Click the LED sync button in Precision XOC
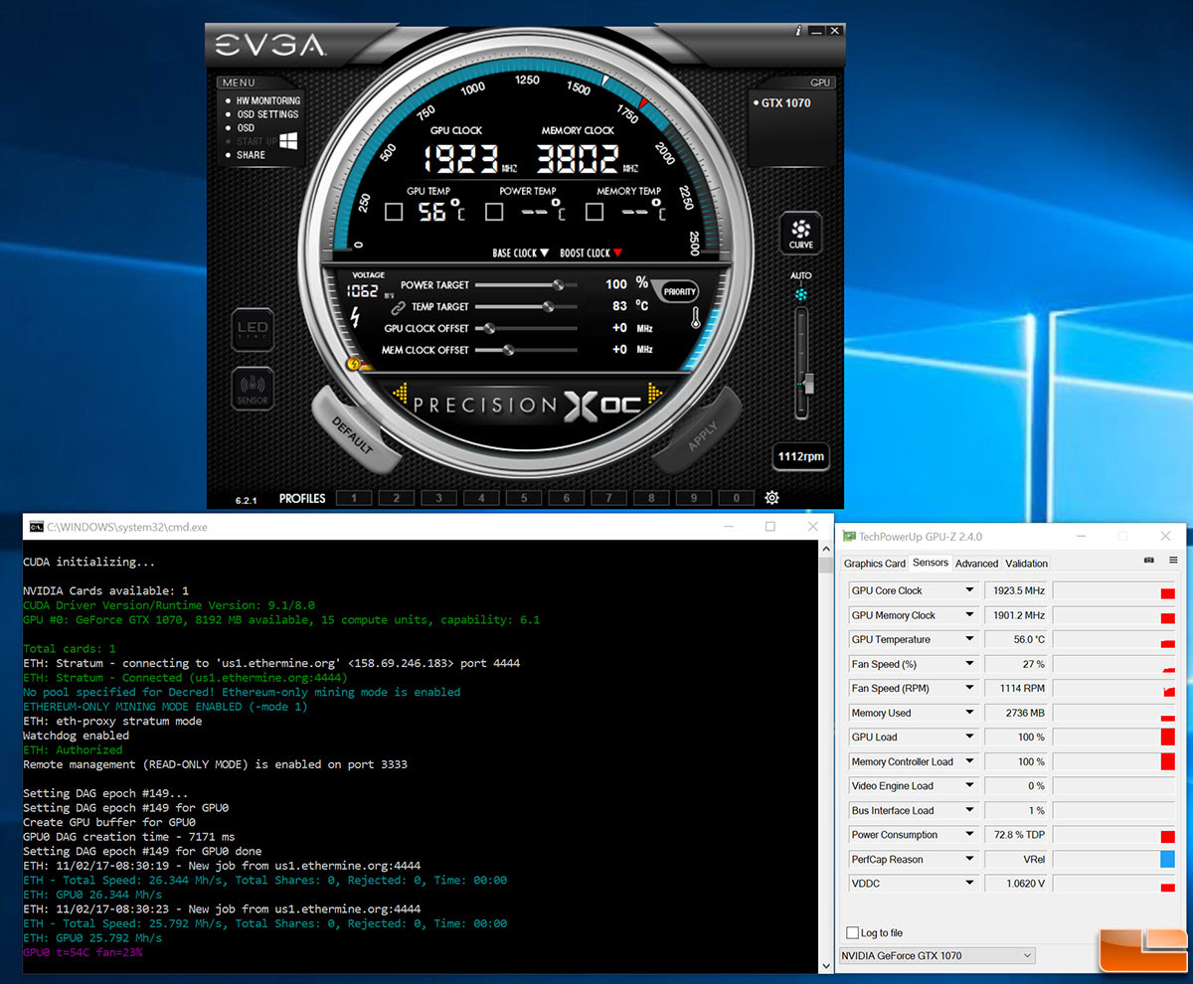Screen dimensions: 1193x984 [x=253, y=330]
